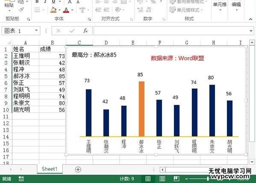Viewport: 256px width, 183px height.
Task: Click 套用表格格式 format as table button
Action: tap(188, 2)
